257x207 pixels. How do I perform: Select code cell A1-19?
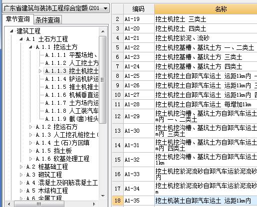click(x=139, y=19)
